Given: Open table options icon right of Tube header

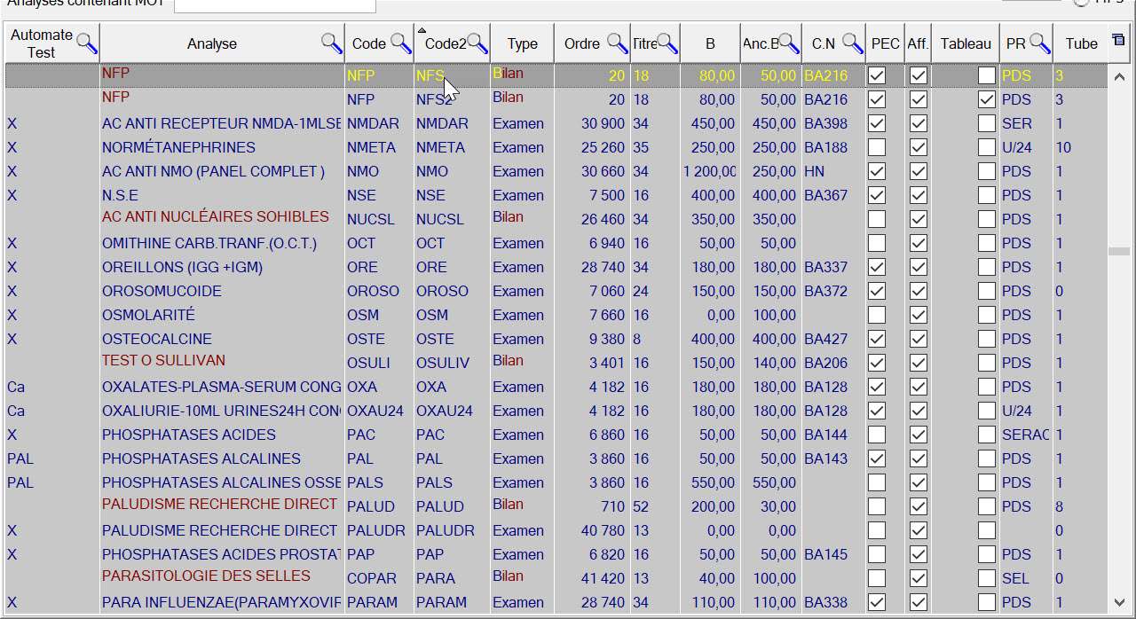Looking at the screenshot, I should 1118,40.
